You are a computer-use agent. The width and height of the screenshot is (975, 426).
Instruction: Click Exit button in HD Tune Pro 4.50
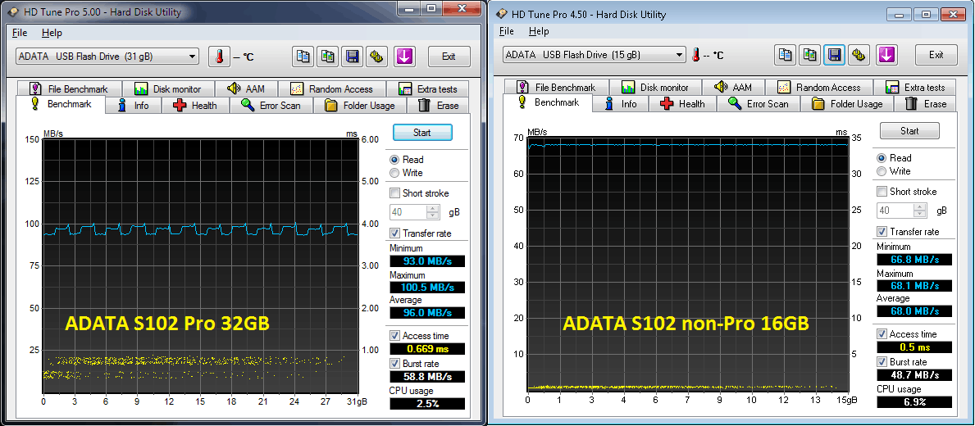[x=936, y=55]
